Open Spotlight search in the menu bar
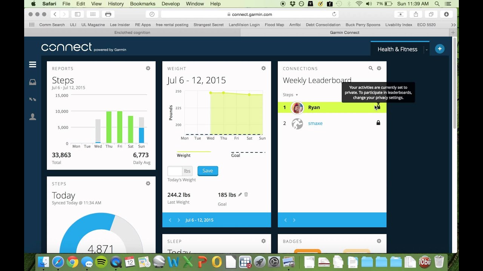The image size is (483, 271). click(437, 4)
